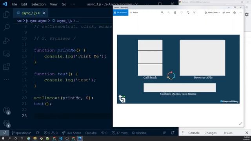Zoom in on the photo
Screen dimensions: 251x141
162,13
